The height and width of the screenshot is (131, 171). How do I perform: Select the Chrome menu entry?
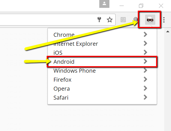click(102, 35)
